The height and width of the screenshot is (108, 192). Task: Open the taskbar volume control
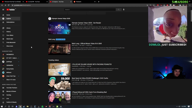[179, 106]
